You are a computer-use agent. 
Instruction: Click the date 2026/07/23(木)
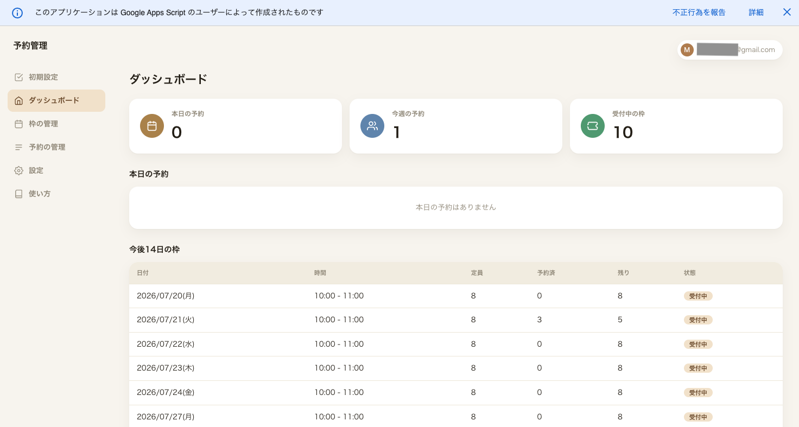click(166, 368)
